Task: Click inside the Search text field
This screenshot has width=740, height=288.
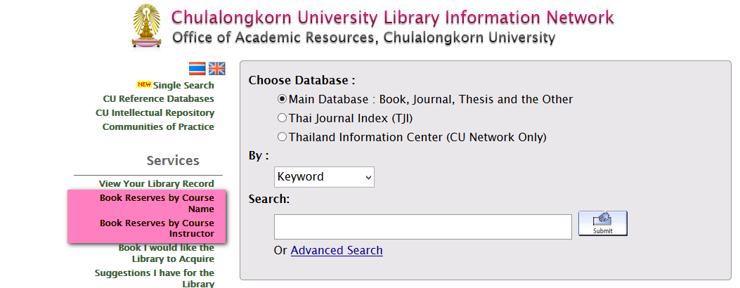Action: (x=423, y=227)
